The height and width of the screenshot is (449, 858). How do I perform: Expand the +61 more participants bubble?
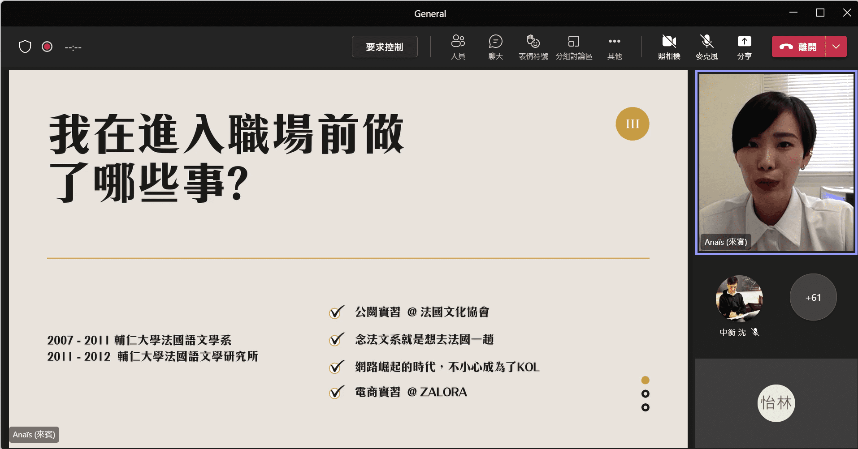point(813,297)
